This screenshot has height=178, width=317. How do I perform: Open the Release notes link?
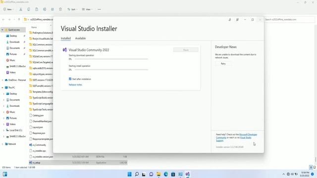[75, 85]
